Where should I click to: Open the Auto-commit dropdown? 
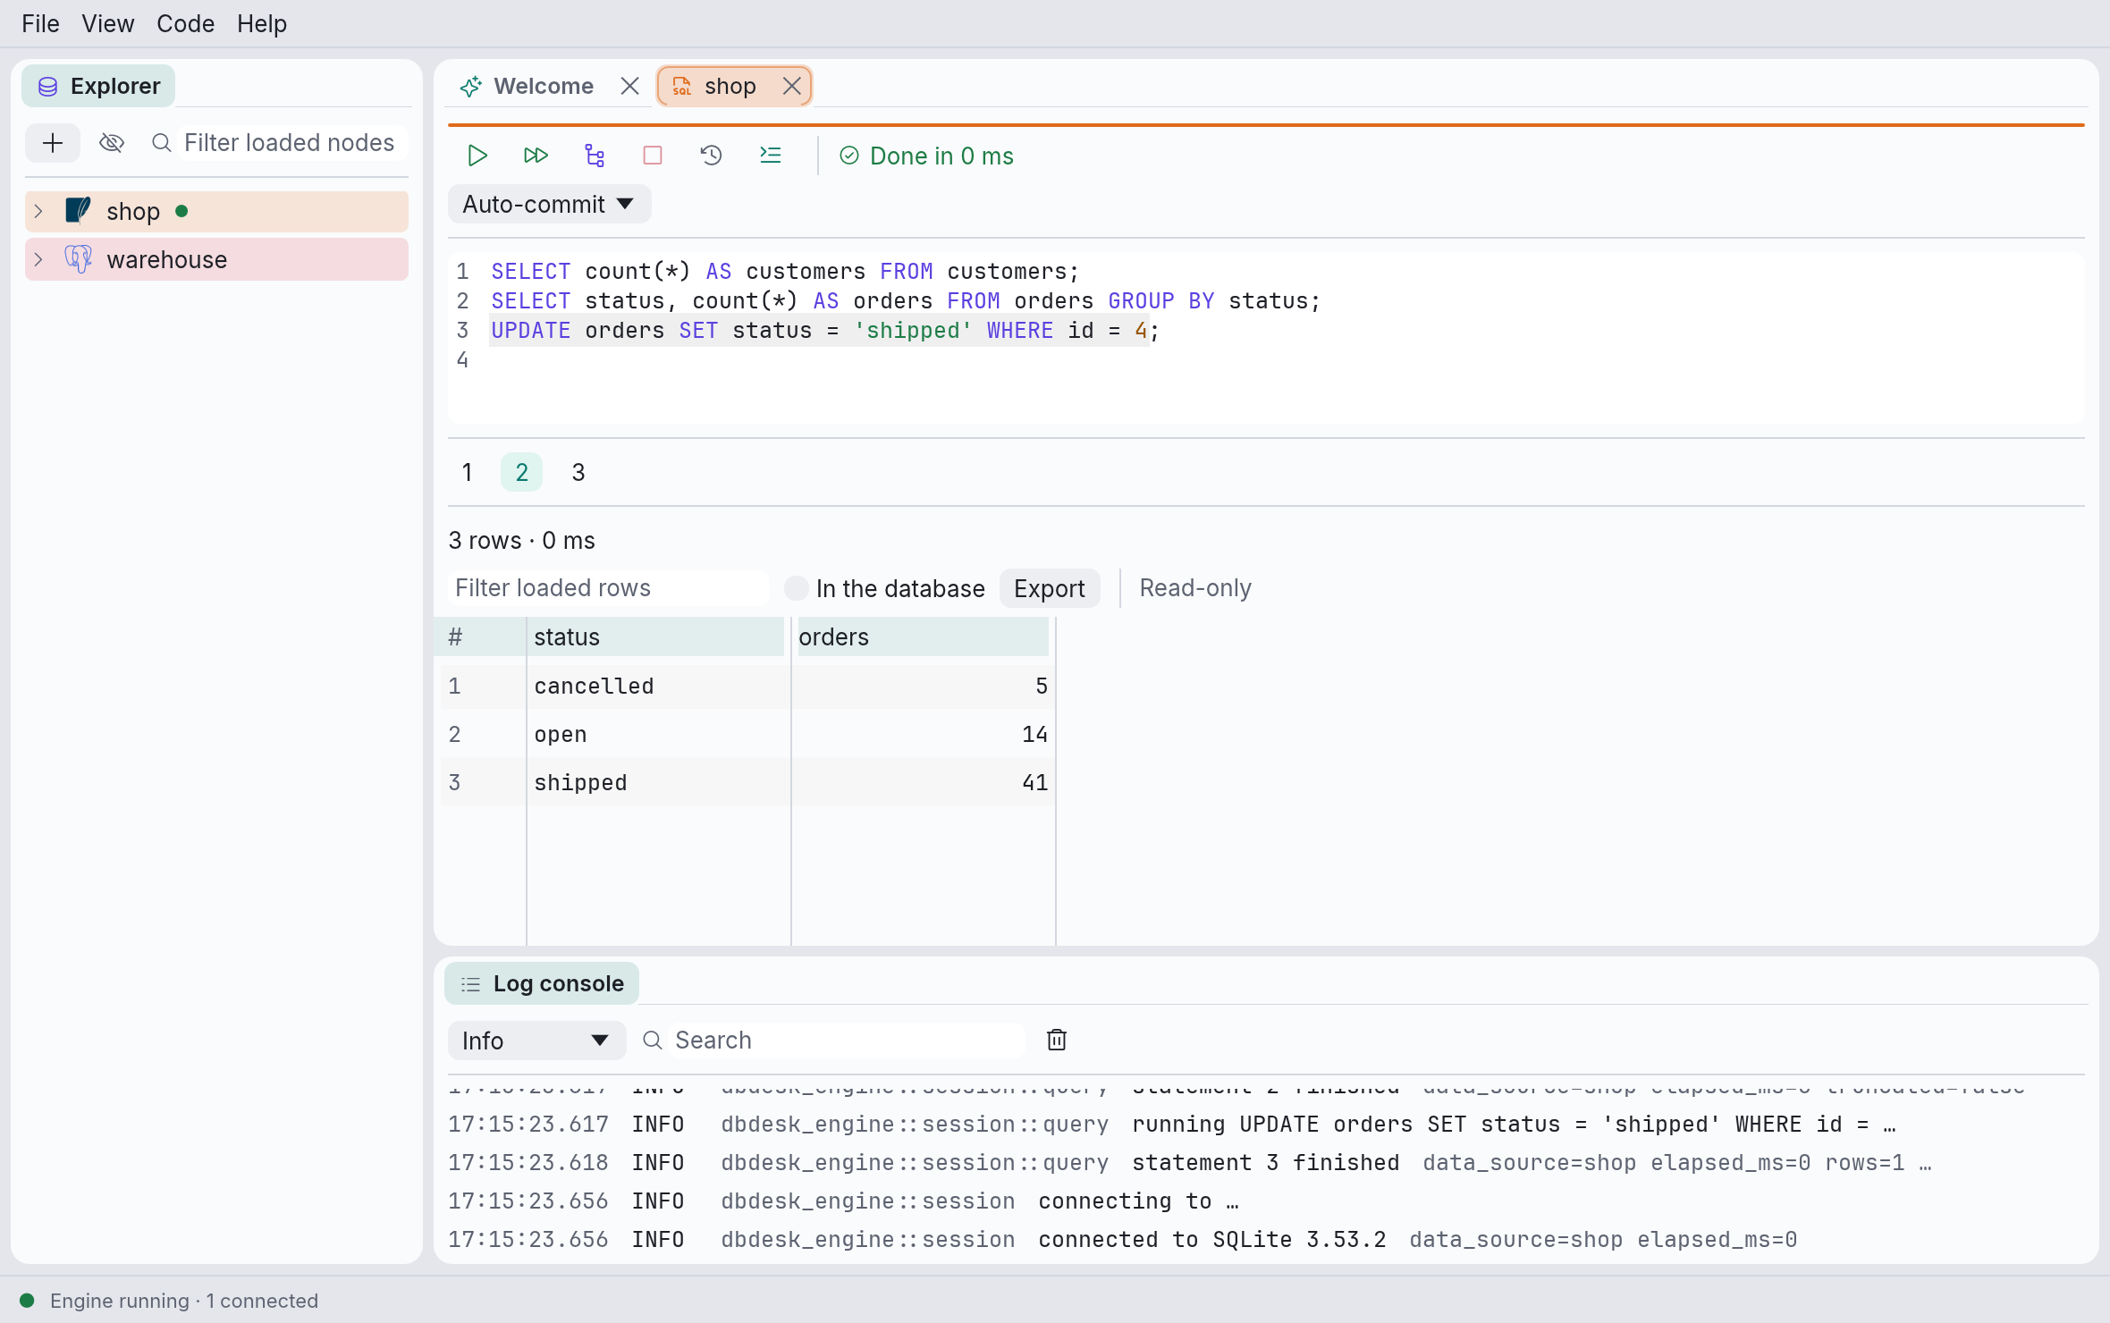549,205
